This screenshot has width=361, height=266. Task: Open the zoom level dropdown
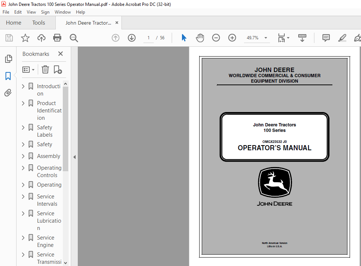click(266, 38)
